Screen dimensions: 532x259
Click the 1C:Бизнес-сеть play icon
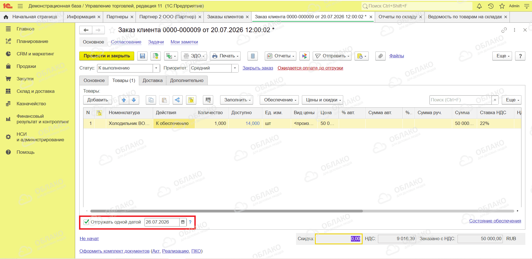coord(304,56)
